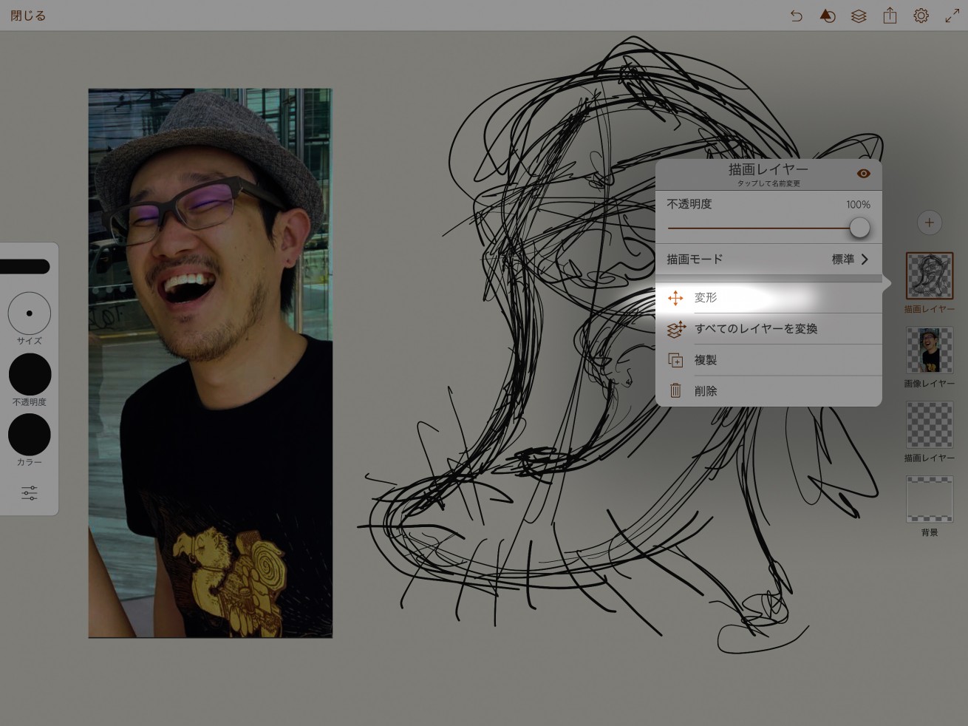The image size is (968, 726).
Task: Add a new layer with plus button
Action: pyautogui.click(x=930, y=222)
